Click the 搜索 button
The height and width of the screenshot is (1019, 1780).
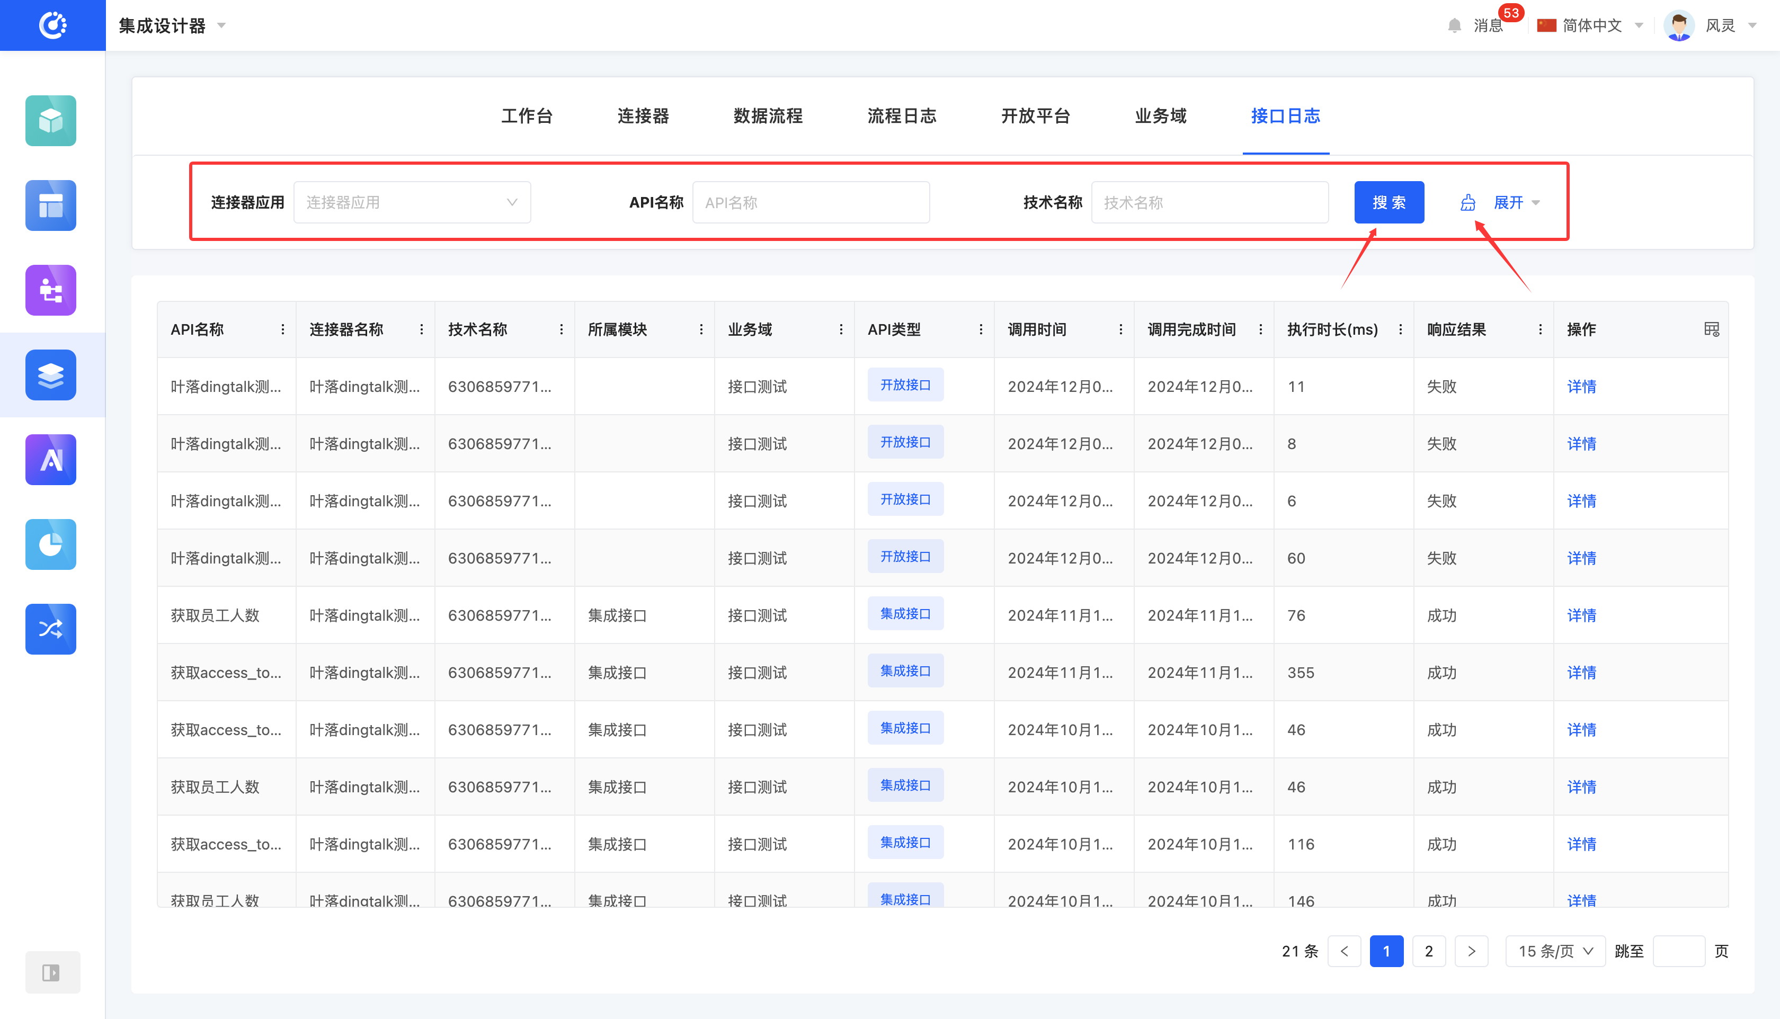coord(1389,203)
